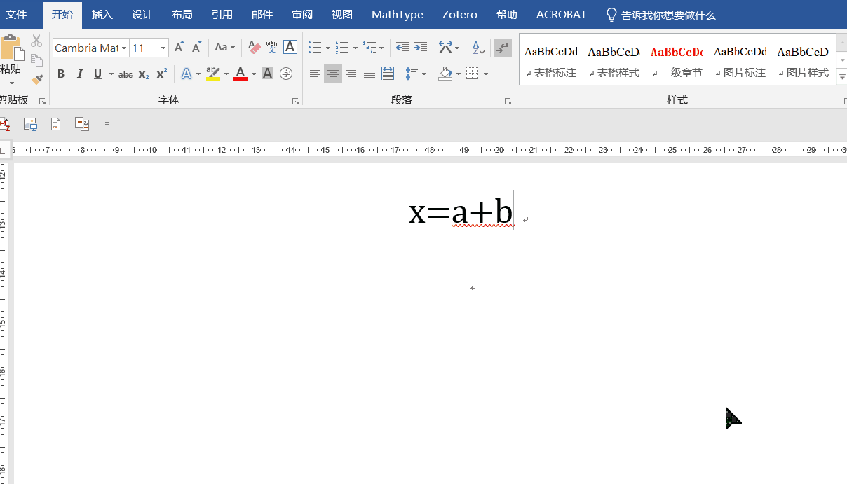Apply the 表格标注 style
This screenshot has height=484, width=847.
click(551, 60)
